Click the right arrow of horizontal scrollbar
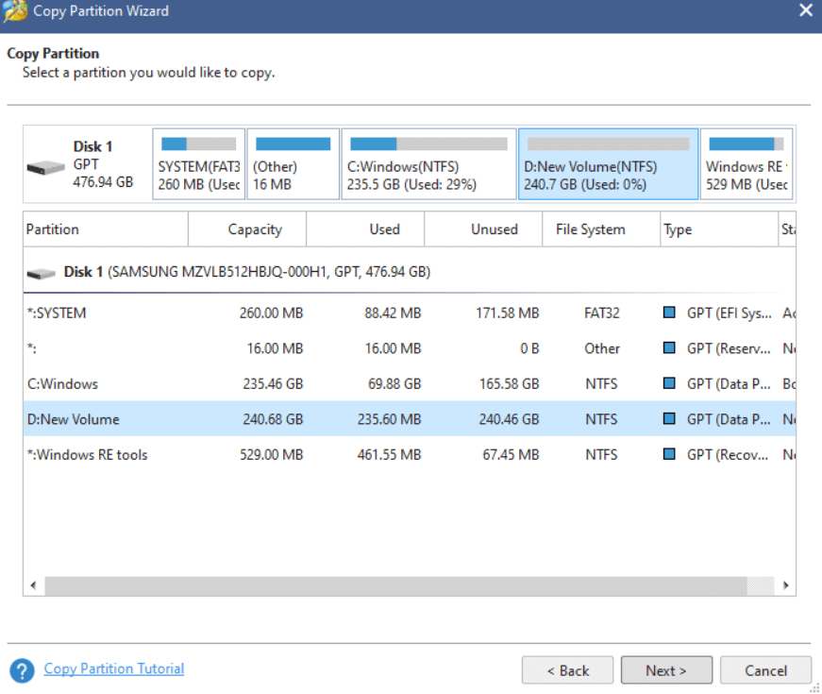 pyautogui.click(x=786, y=584)
